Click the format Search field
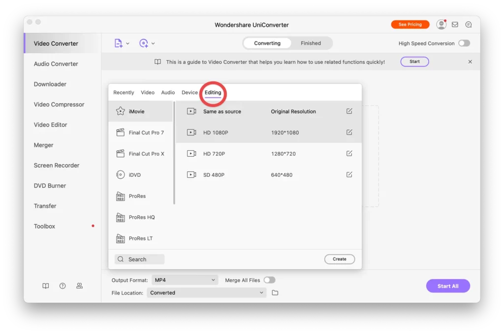The height and width of the screenshot is (334, 504). click(x=139, y=259)
